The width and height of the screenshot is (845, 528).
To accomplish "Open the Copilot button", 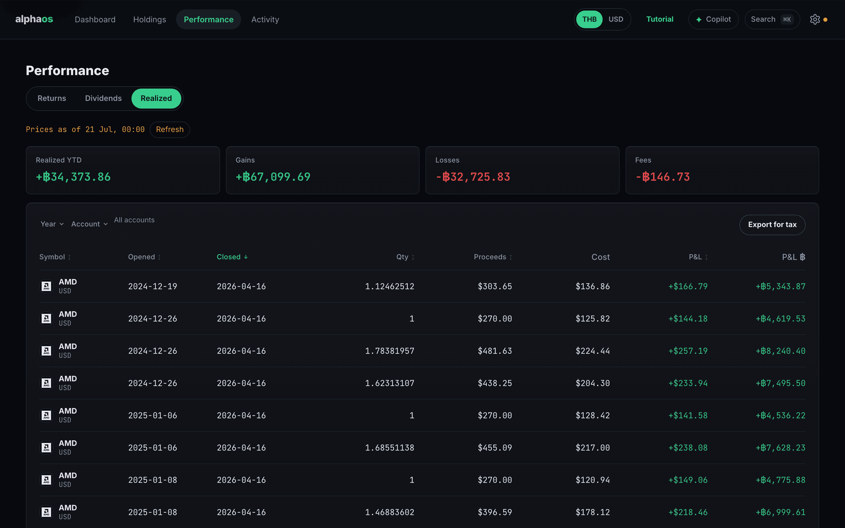I will [713, 20].
